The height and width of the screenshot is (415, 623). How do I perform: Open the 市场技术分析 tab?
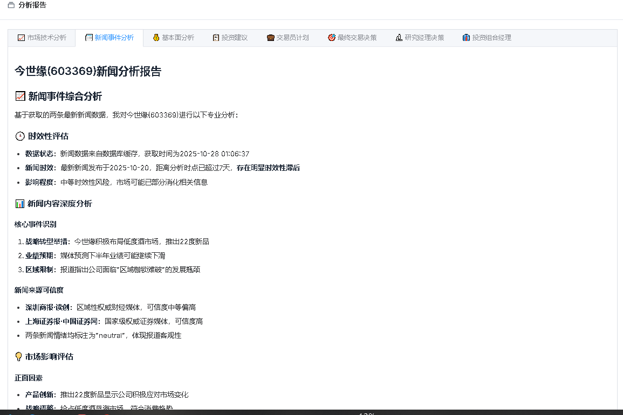pos(42,38)
